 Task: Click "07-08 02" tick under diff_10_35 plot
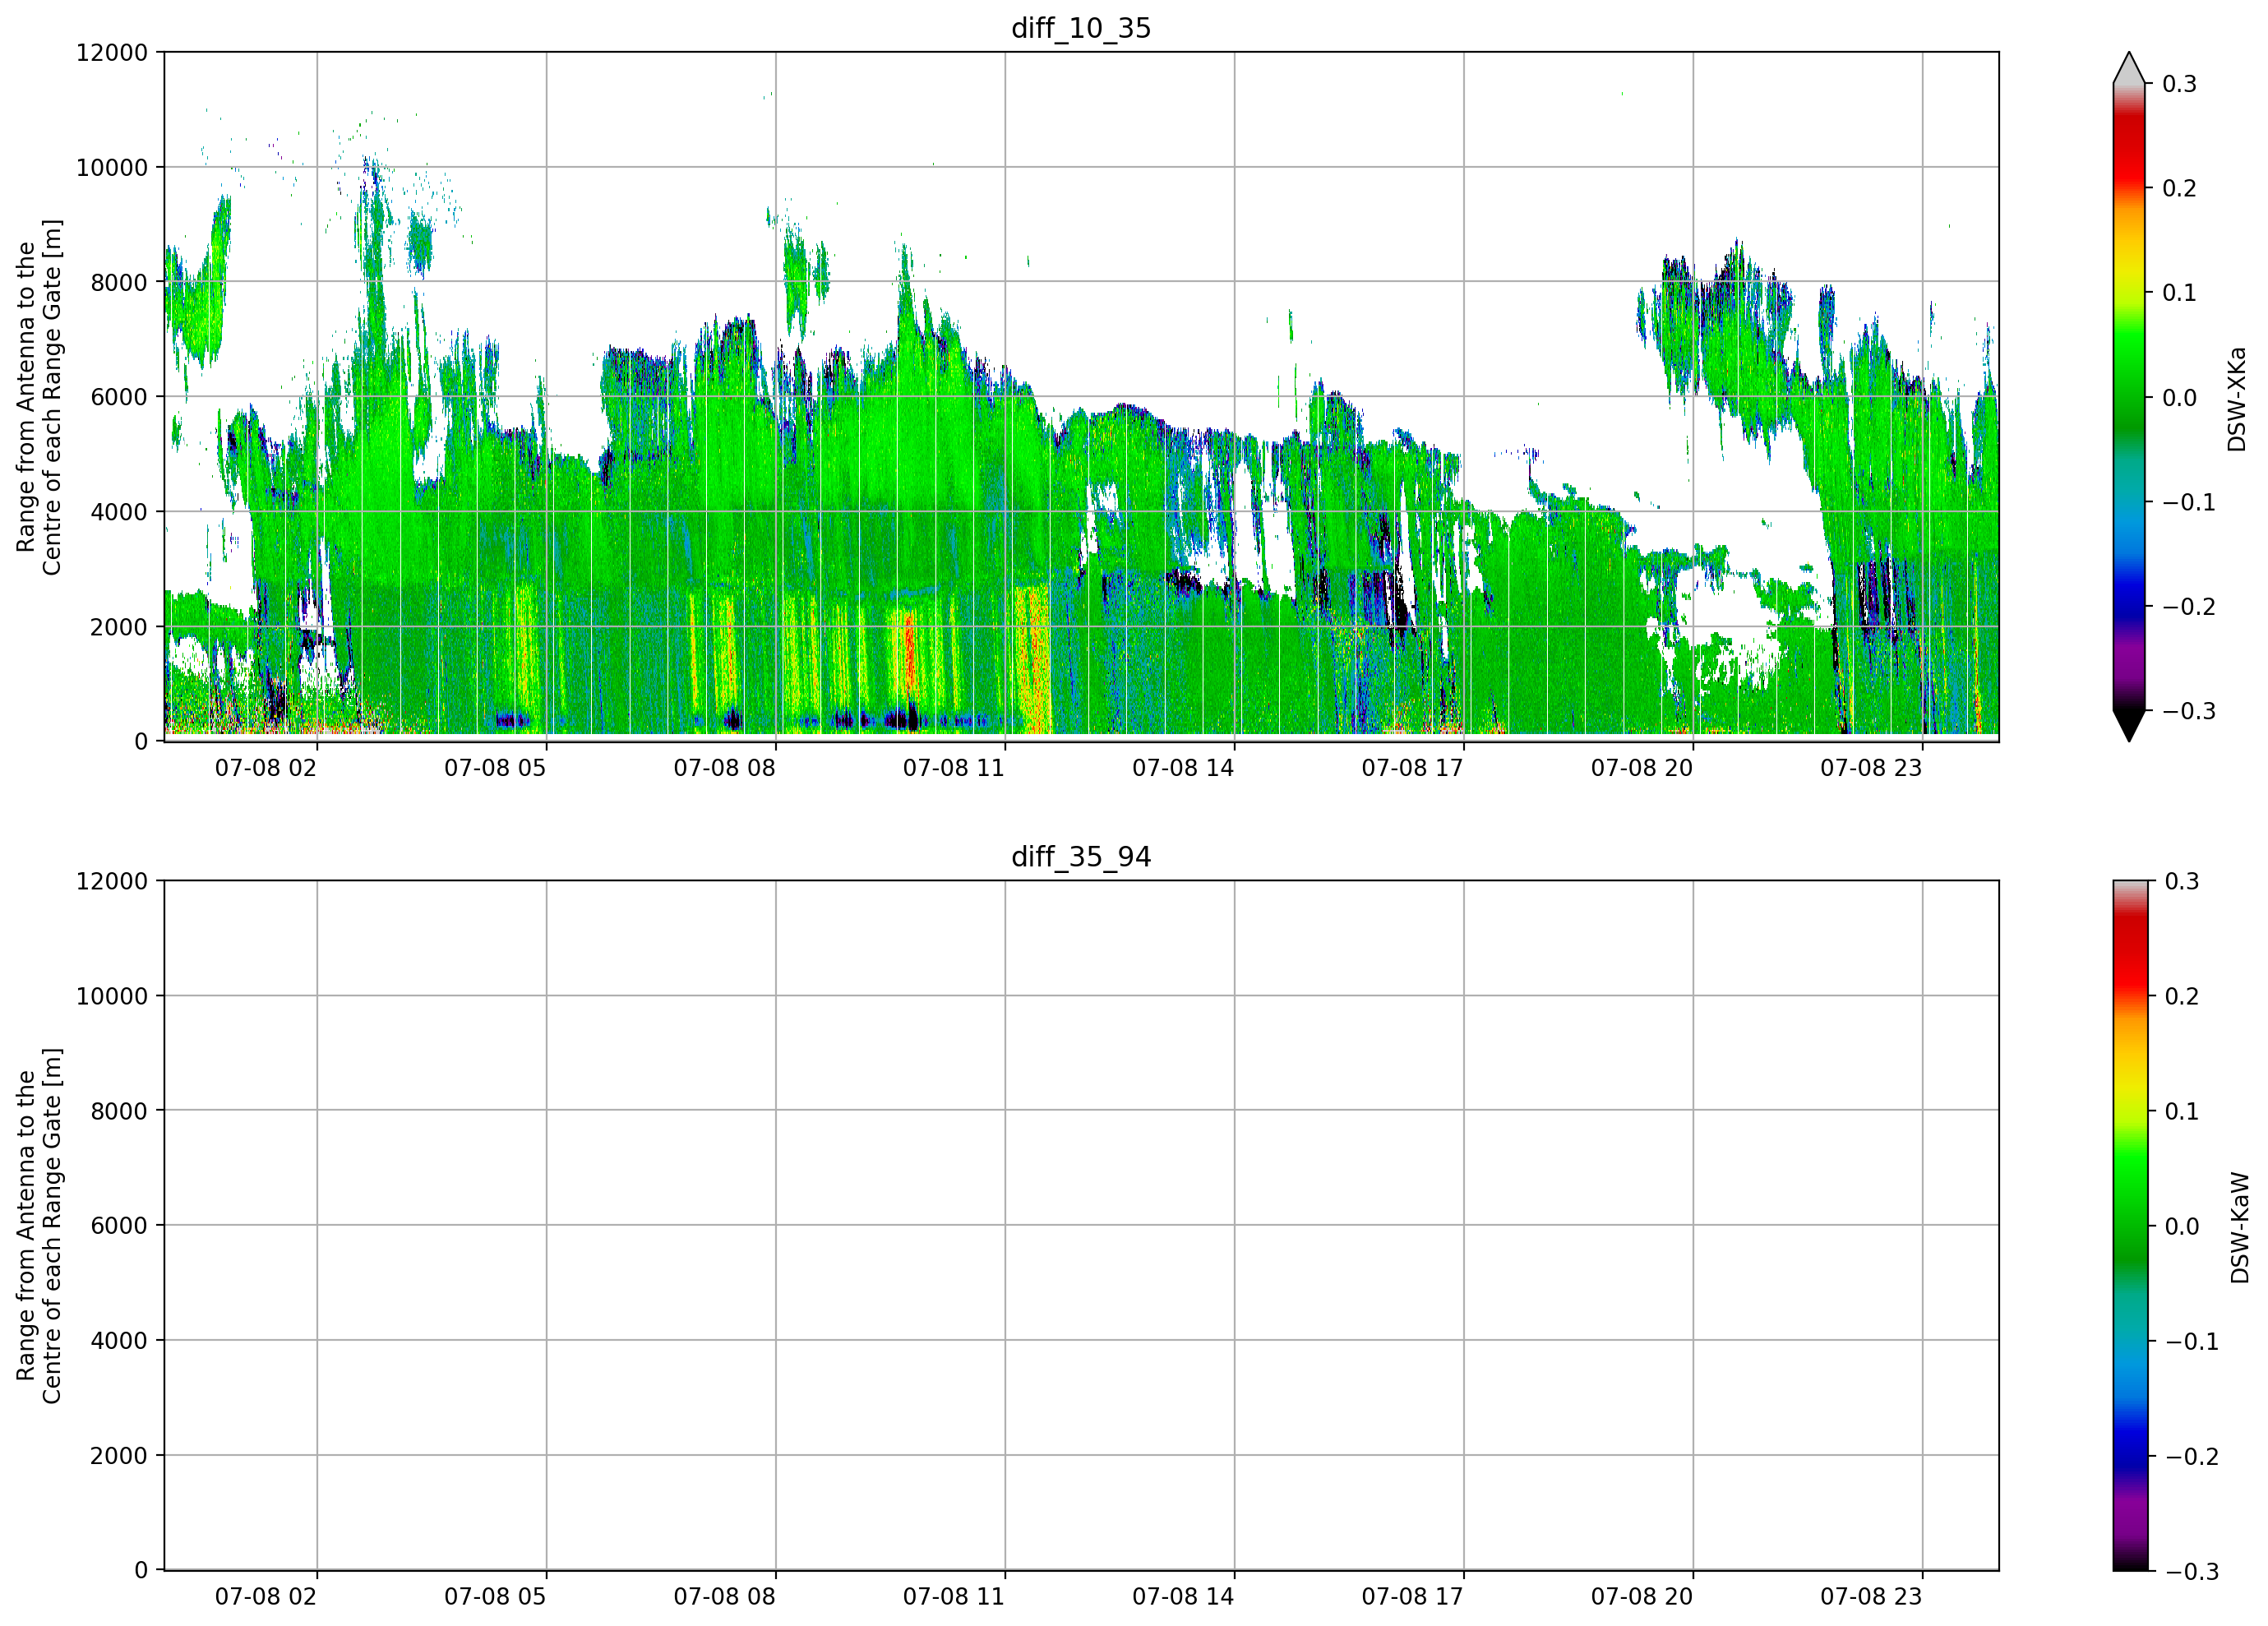tap(266, 768)
